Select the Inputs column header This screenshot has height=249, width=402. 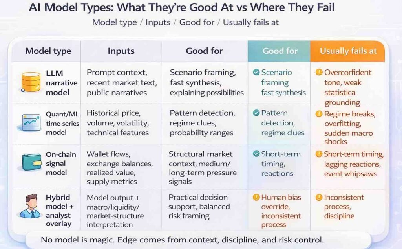pos(121,51)
